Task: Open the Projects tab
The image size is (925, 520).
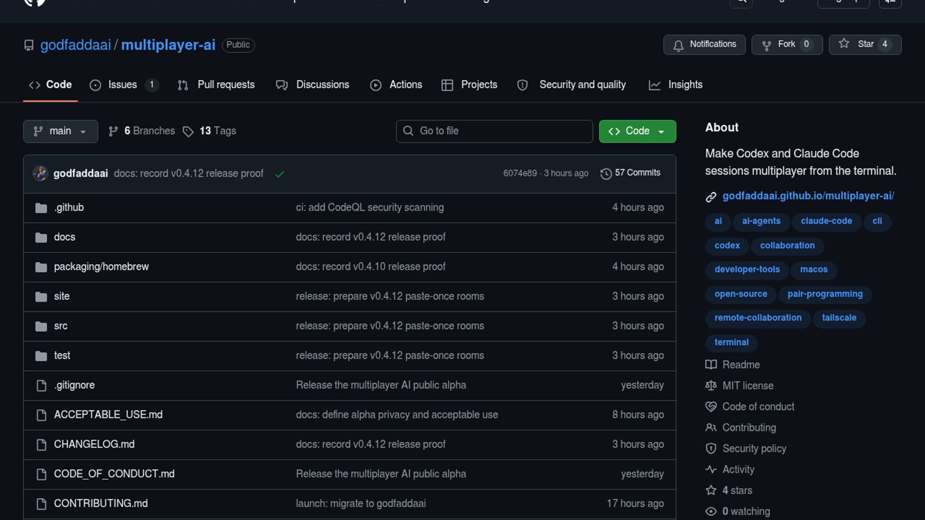Action: [469, 85]
